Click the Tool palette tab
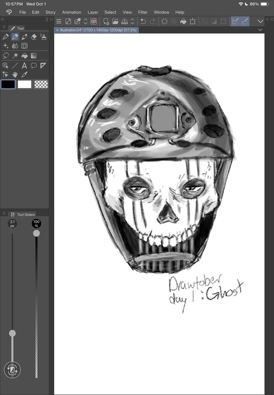This screenshot has width=274, height=395. coord(17,28)
